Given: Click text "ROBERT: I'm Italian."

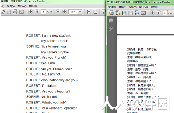Looking at the screenshot, I should point(41,86).
